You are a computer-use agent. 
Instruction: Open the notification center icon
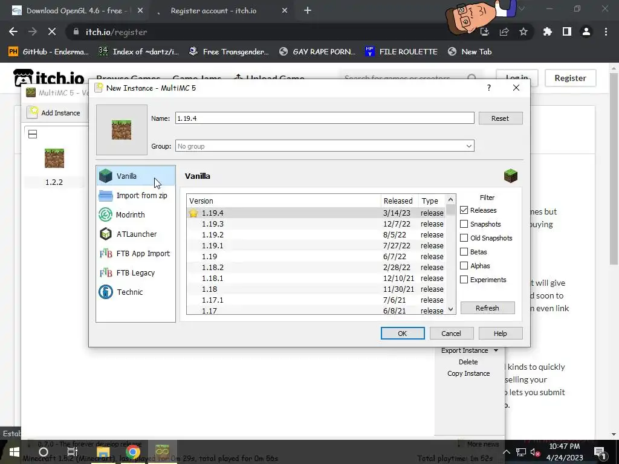tap(600, 452)
